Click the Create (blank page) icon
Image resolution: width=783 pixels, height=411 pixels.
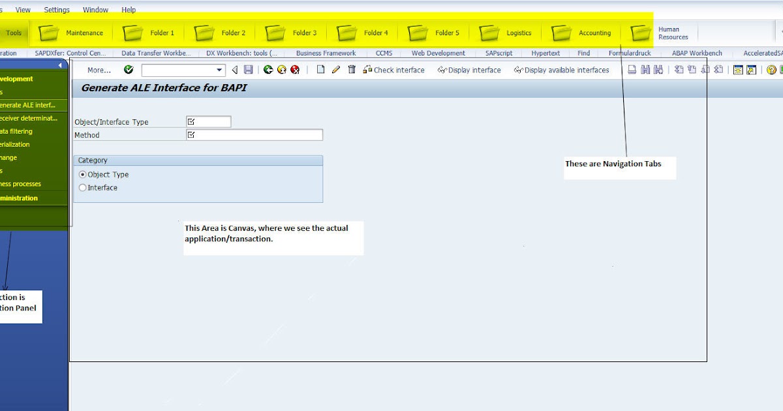tap(321, 70)
